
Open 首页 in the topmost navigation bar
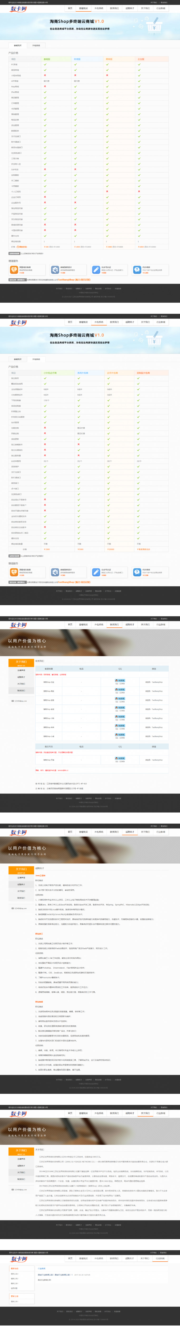(x=70, y=8)
